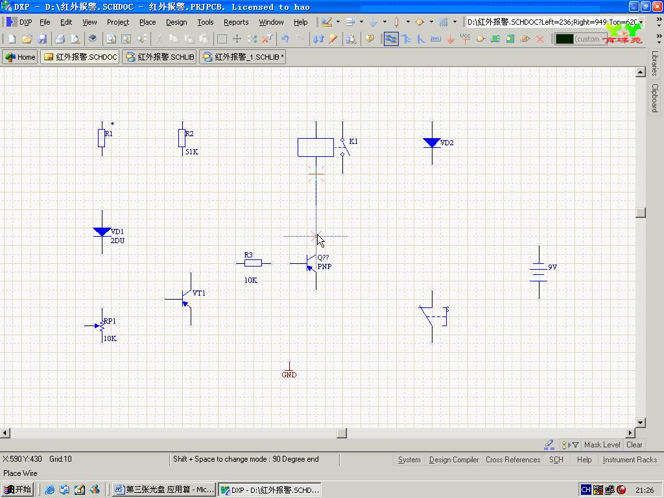Open the Design menu
This screenshot has height=498, width=664.
click(176, 22)
